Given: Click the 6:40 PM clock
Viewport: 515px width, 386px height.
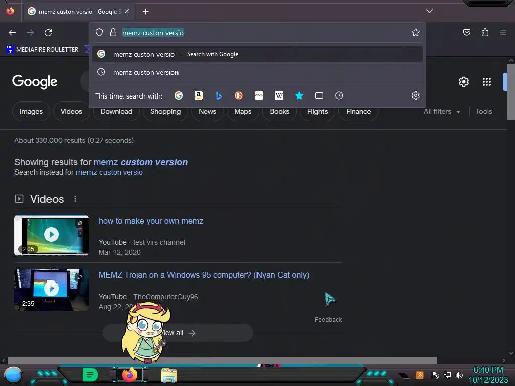Looking at the screenshot, I should [x=488, y=370].
